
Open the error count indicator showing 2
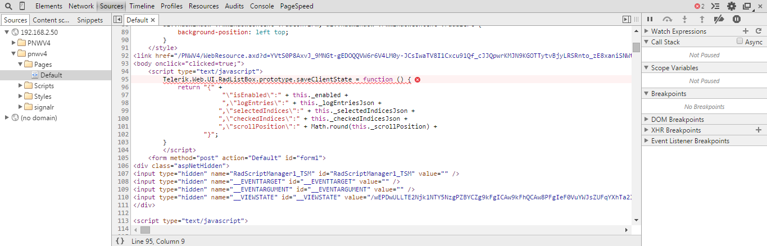(699, 6)
